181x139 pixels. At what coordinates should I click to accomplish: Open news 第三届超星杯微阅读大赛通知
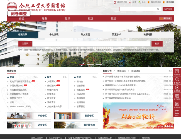[x=118, y=98]
